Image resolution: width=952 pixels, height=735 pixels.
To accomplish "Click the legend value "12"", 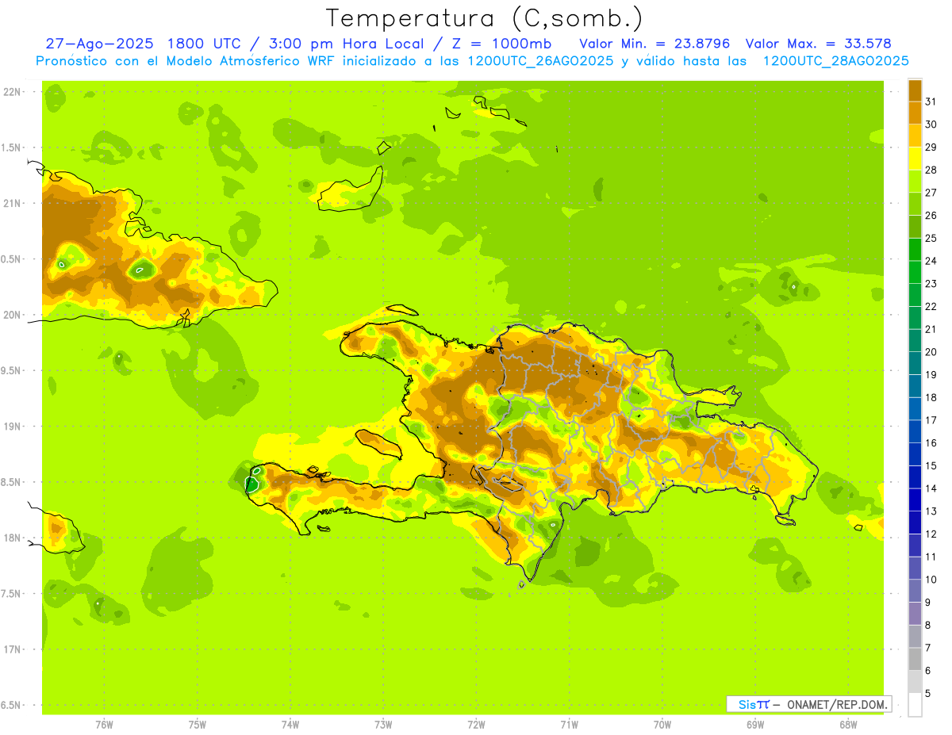I will tap(931, 534).
